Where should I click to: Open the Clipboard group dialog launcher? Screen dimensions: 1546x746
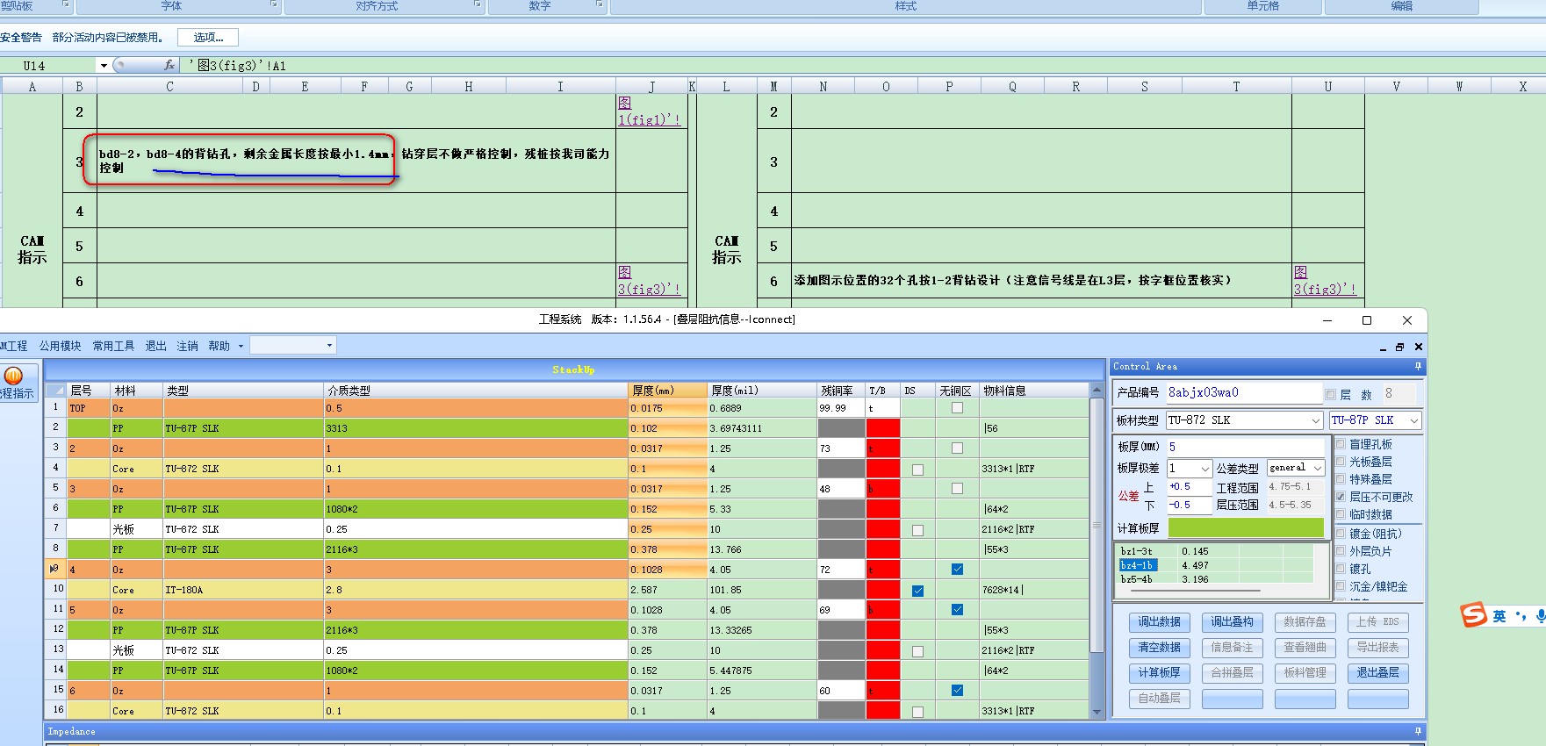[x=66, y=5]
